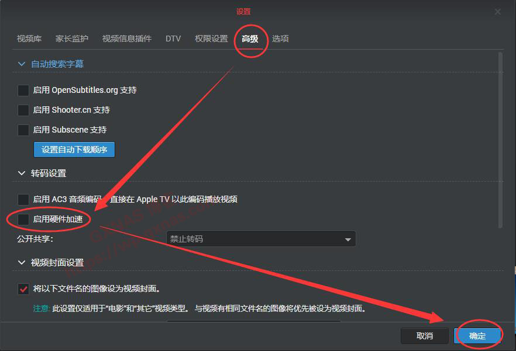The height and width of the screenshot is (351, 516).
Task: Select the 视频信息插件 tab
Action: pos(126,38)
